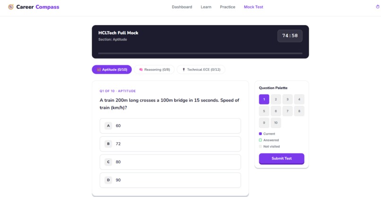This screenshot has width=381, height=197.
Task: Click the Career Compass logo icon
Action: pyautogui.click(x=11, y=7)
